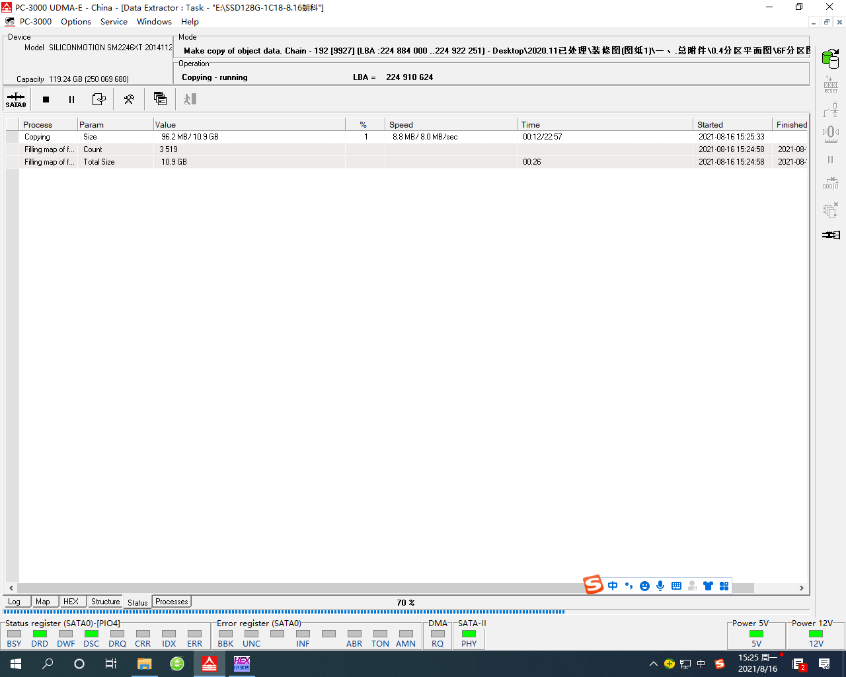Open the Windows menu
This screenshot has height=677, width=846.
click(x=154, y=22)
